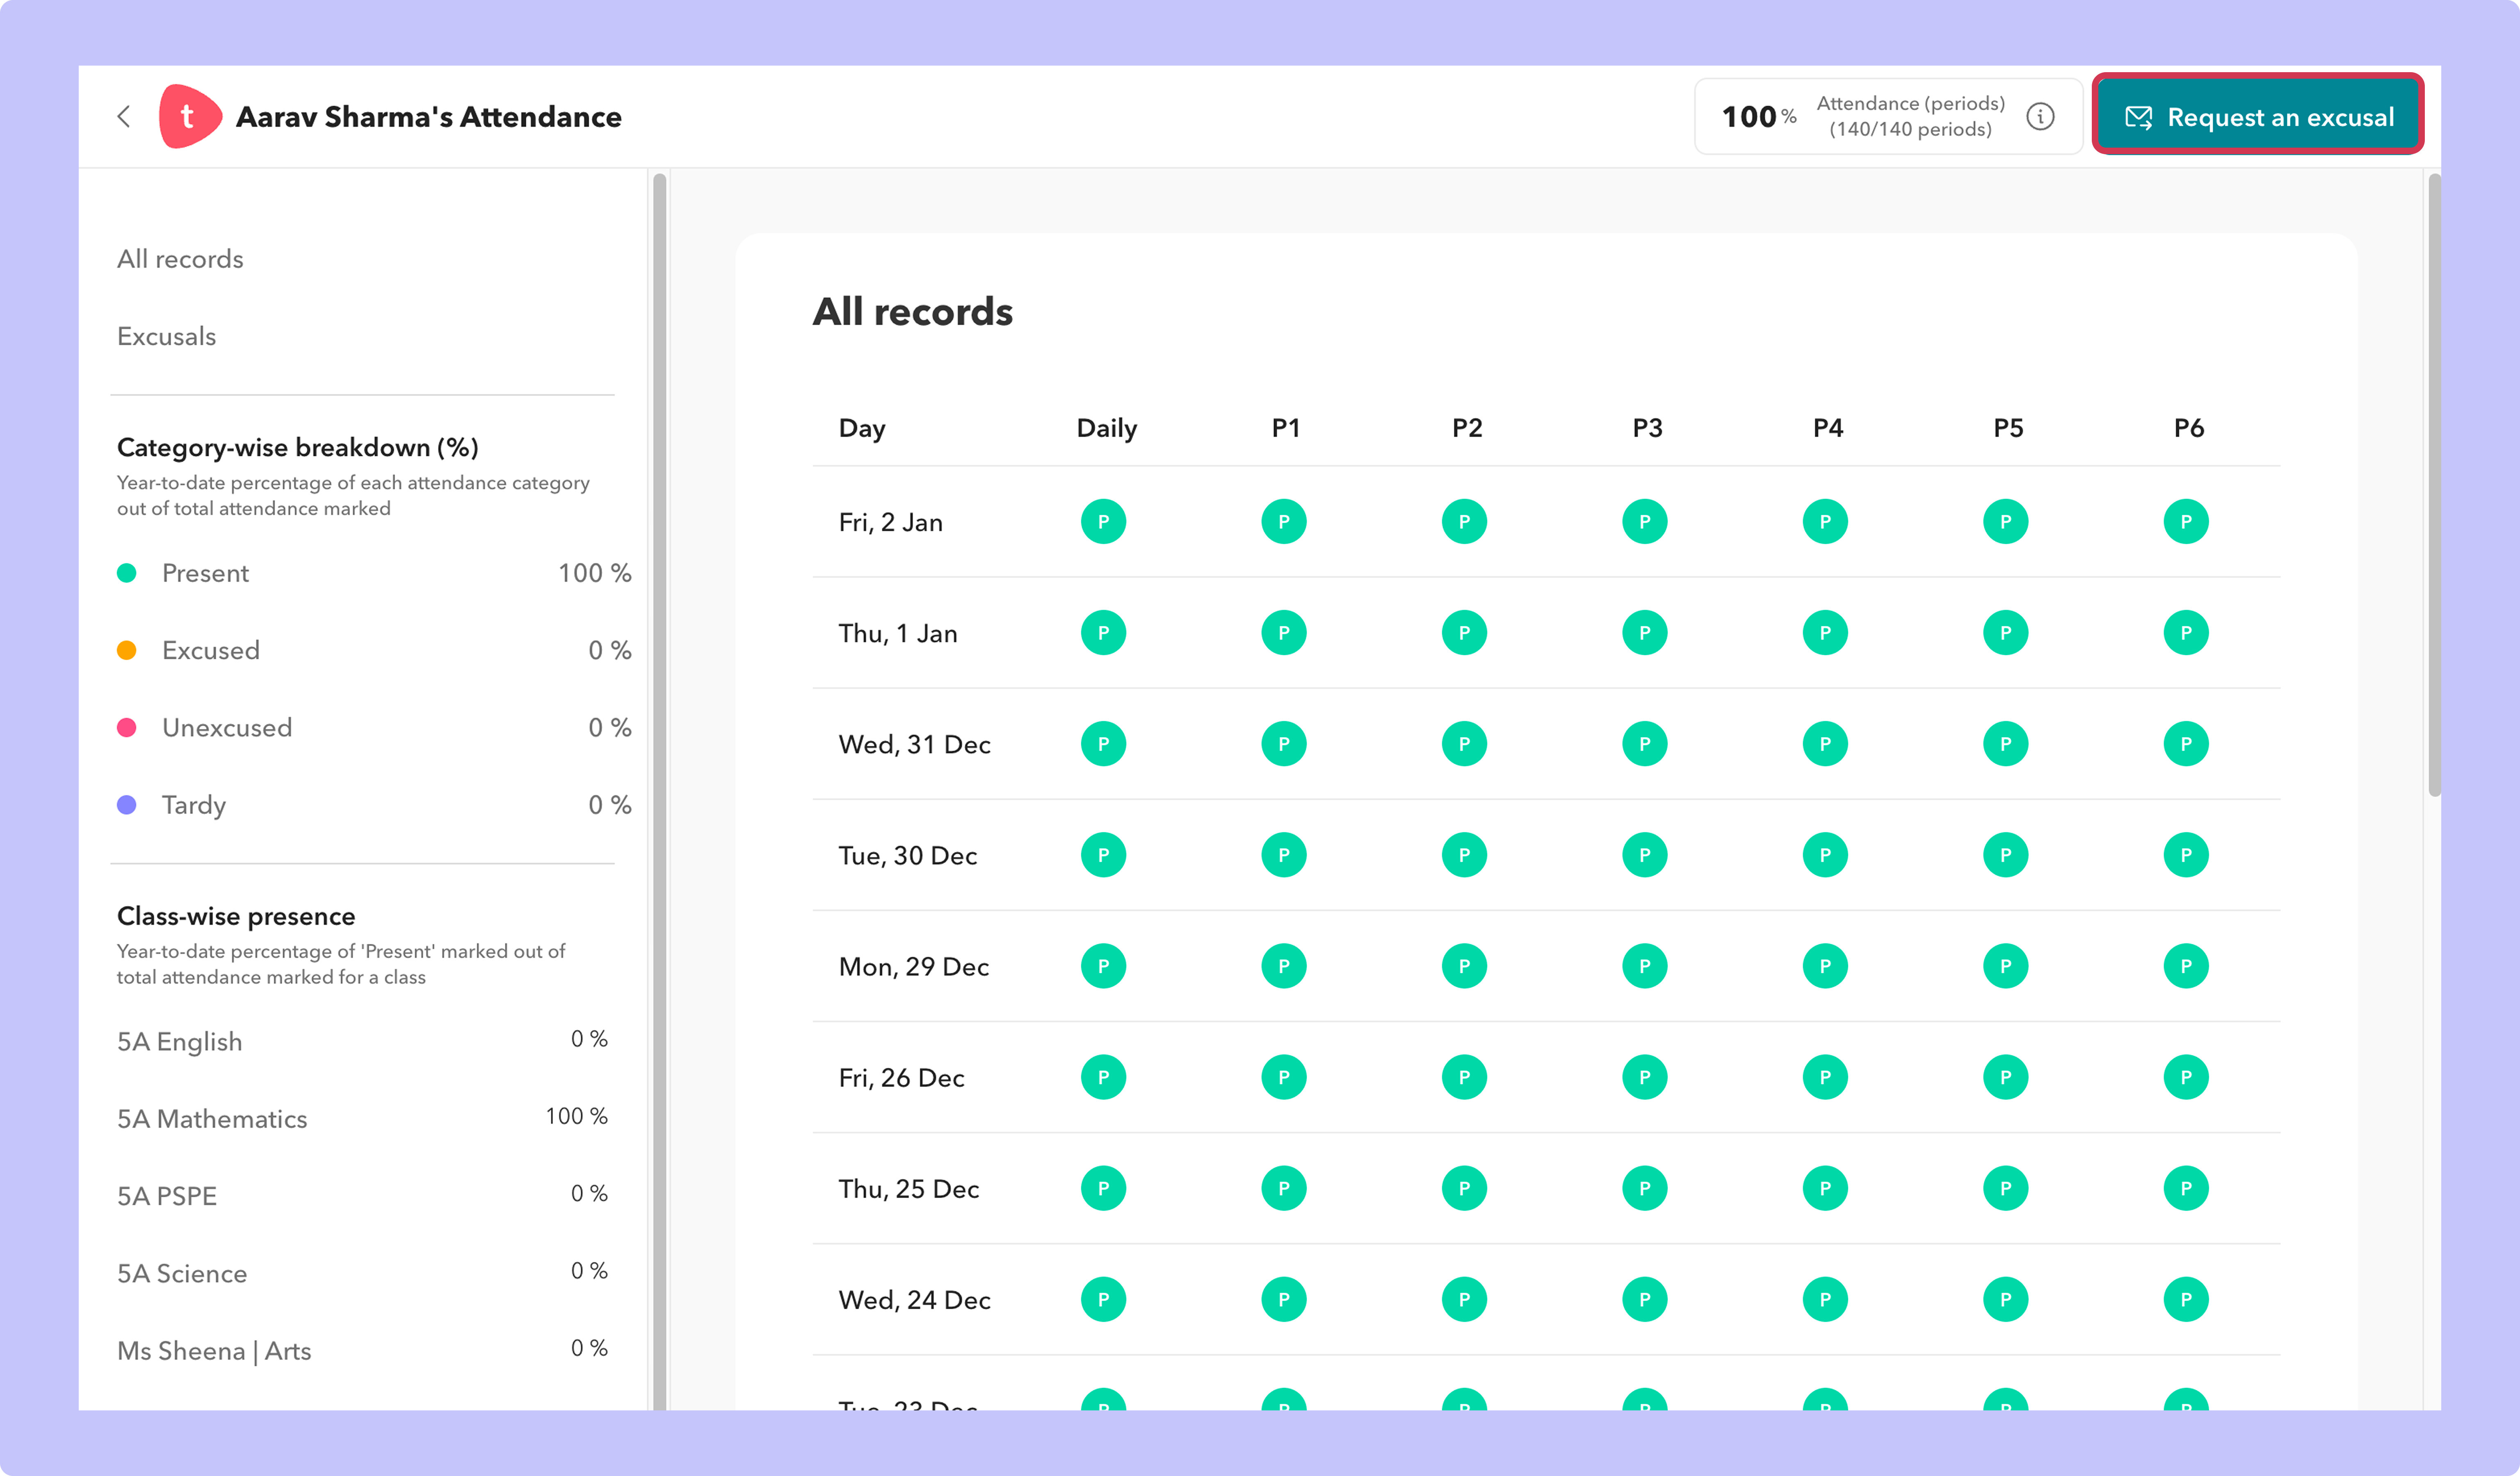Click the P6 column header

pyautogui.click(x=2189, y=429)
